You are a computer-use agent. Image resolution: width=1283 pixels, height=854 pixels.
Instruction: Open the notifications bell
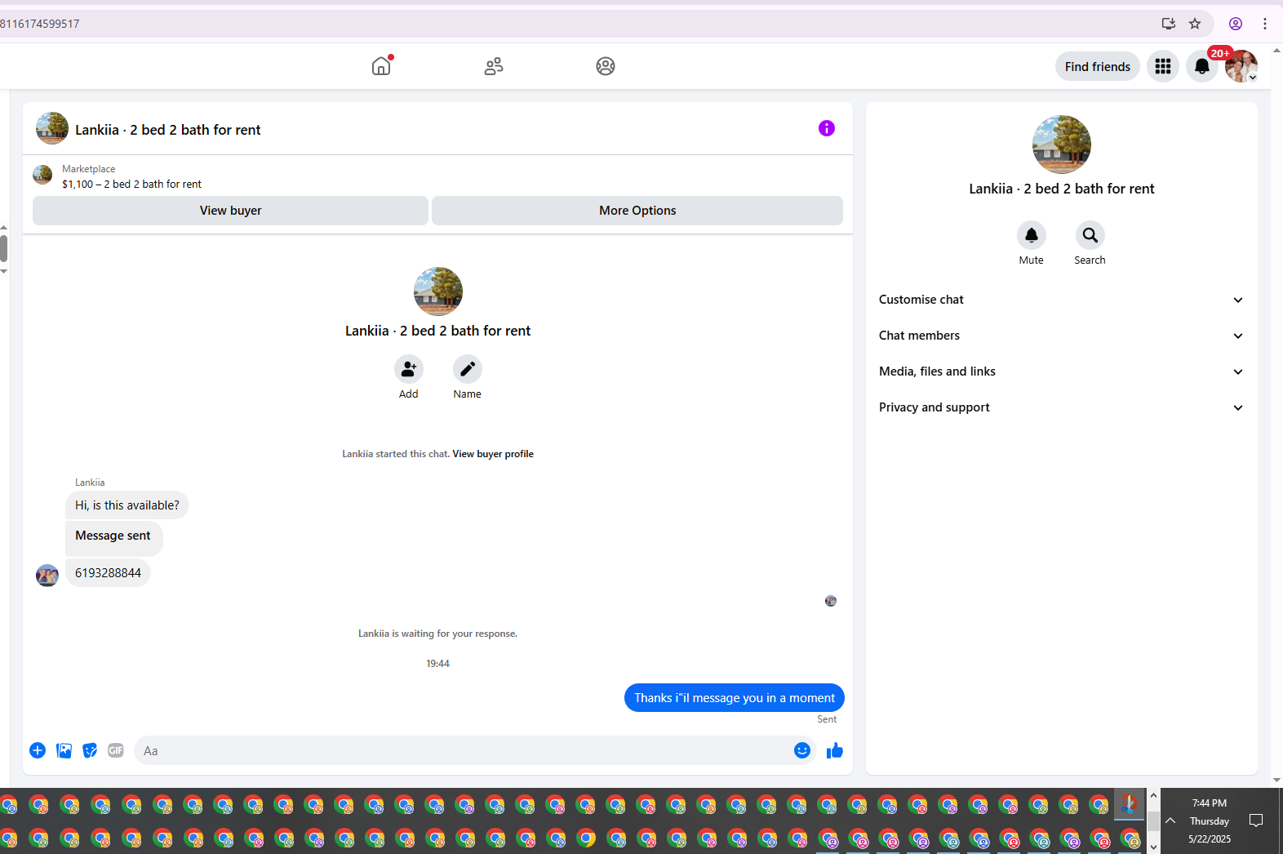1202,67
